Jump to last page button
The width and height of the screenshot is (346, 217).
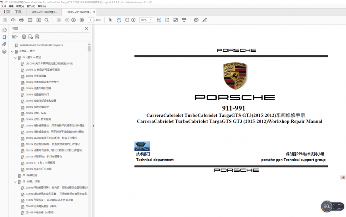point(82,20)
